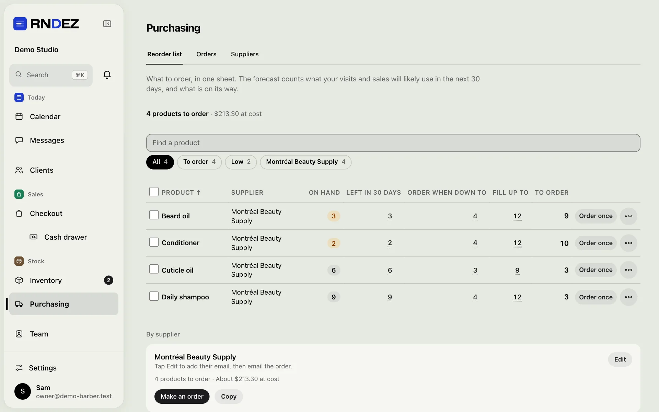Edit Cuticle oil order-when-down-to value 3
659x412 pixels.
(x=475, y=271)
